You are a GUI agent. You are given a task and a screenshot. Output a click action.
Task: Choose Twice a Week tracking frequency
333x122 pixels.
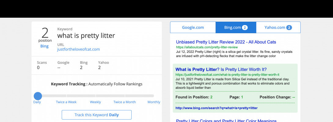click(66, 102)
